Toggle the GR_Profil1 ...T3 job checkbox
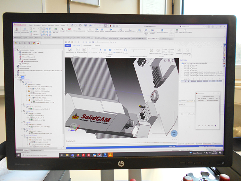The height and width of the screenshot is (181, 241). [x=31, y=93]
